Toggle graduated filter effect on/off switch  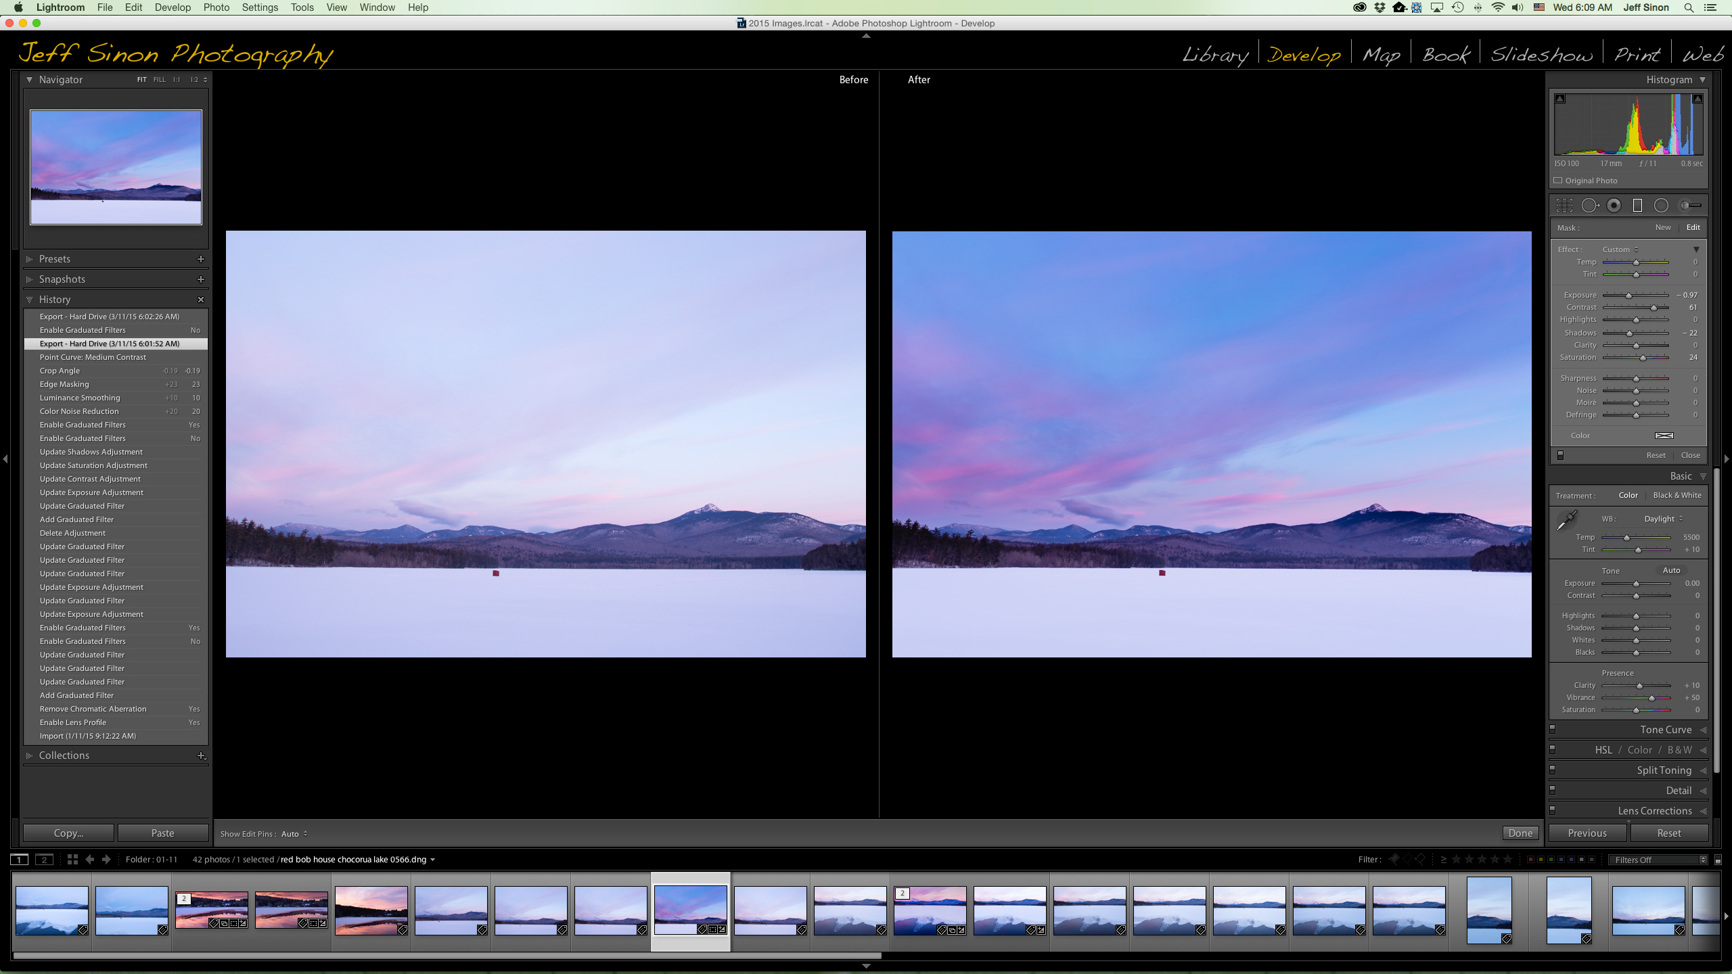click(1560, 455)
